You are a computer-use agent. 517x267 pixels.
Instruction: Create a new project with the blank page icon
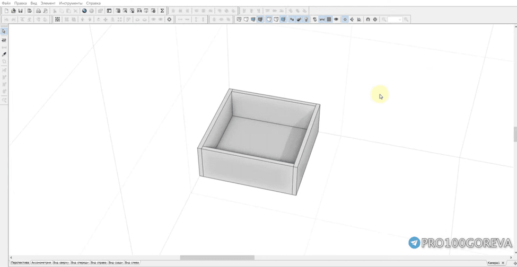6,11
